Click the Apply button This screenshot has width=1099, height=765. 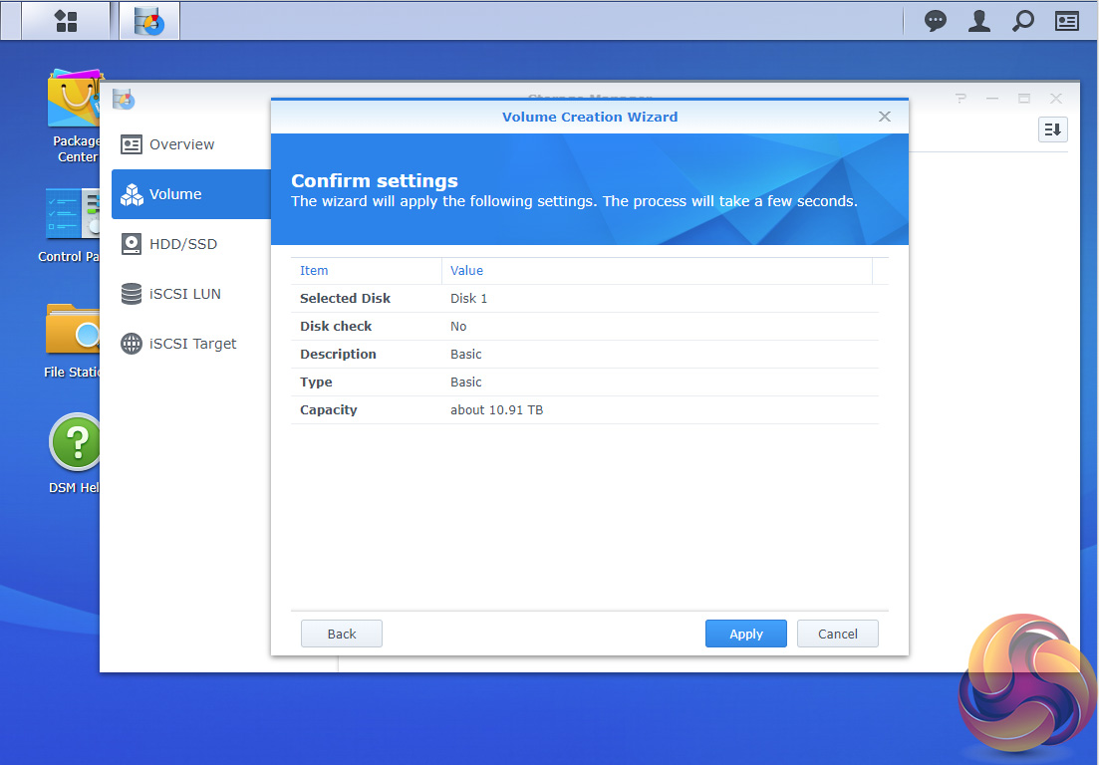745,634
